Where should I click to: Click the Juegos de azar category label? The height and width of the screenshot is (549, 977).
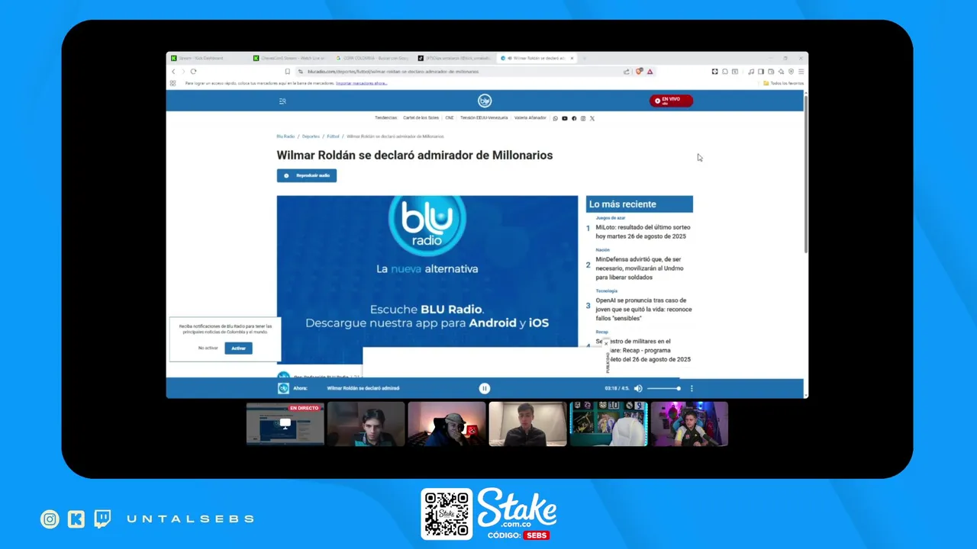click(x=611, y=218)
